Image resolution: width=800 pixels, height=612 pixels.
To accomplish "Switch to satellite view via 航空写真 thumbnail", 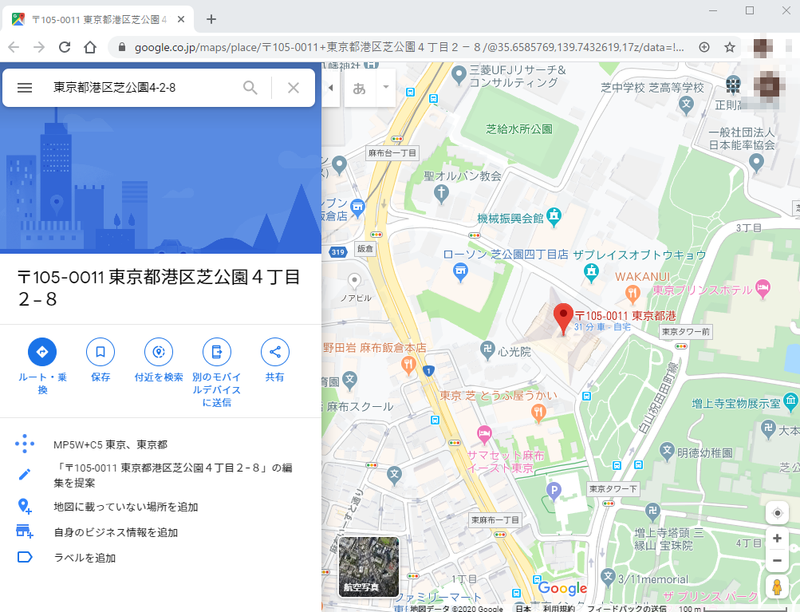I will point(368,568).
